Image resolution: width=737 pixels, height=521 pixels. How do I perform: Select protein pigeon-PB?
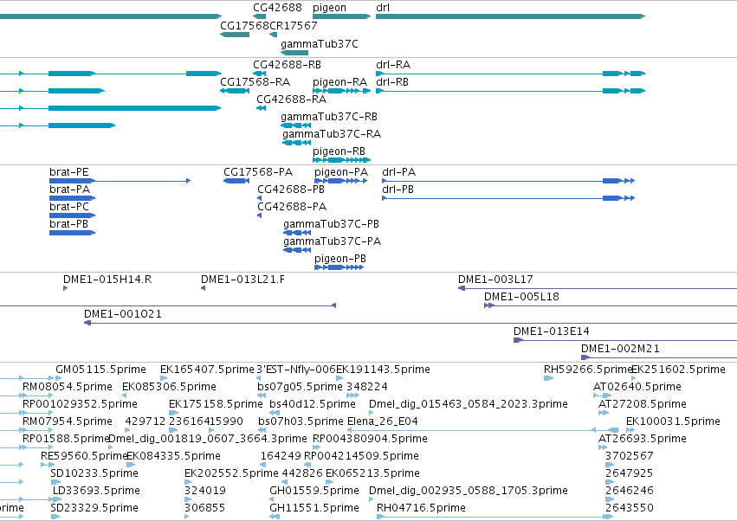tap(339, 259)
